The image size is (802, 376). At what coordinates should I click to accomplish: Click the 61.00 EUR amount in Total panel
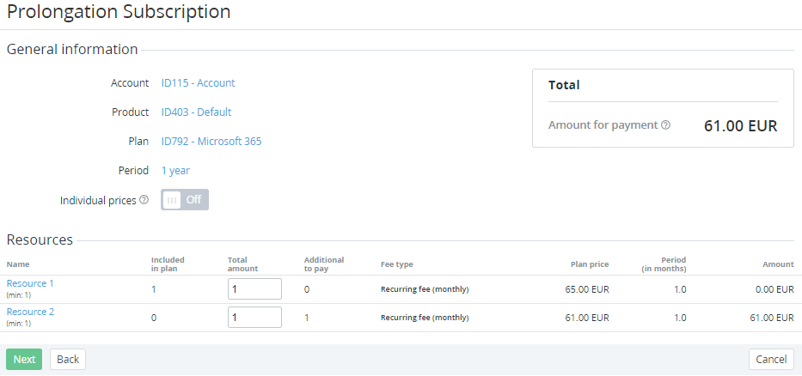pyautogui.click(x=740, y=126)
